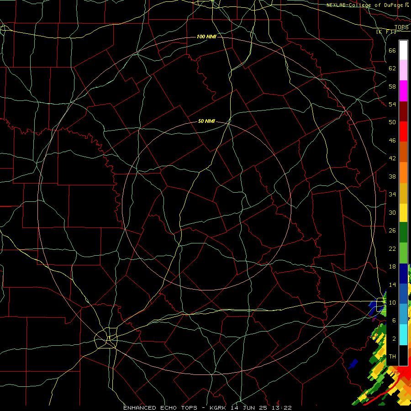Viewport: 411px width, 411px height.
Task: Click the legend value 10
Action: click(x=392, y=302)
